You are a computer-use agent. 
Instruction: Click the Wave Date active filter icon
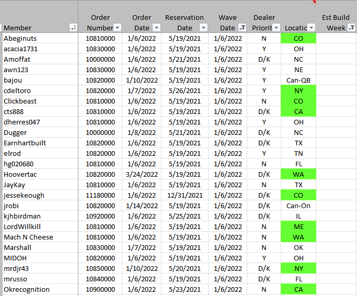click(x=242, y=28)
